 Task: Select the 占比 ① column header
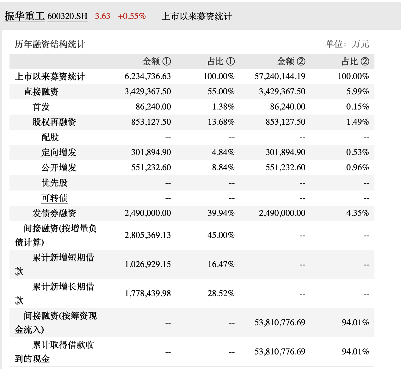[x=221, y=61]
